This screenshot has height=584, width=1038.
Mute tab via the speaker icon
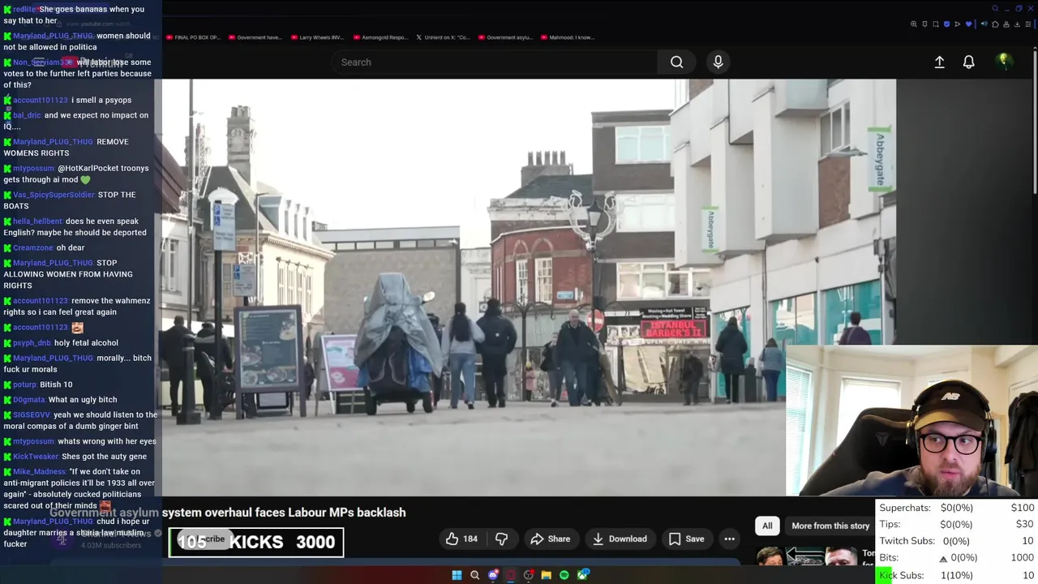click(x=984, y=24)
